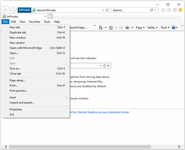The image size is (185, 150).
Task: Expand the feeds dropdown arrow
Action: tap(116, 28)
